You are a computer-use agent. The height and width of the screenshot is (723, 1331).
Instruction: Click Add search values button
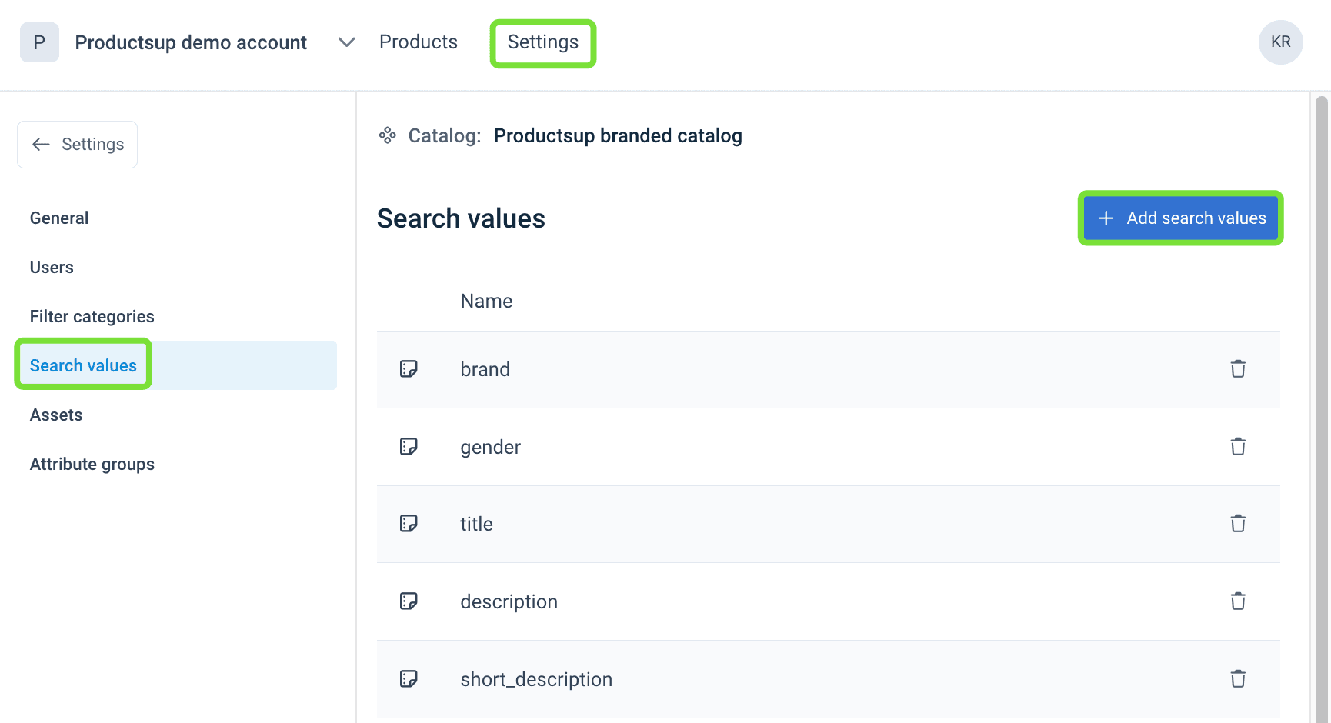coord(1181,218)
